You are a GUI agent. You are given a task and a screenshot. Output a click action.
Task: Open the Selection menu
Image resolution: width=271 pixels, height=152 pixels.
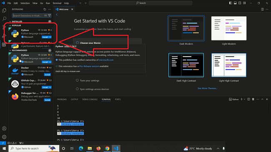(x=25, y=3)
